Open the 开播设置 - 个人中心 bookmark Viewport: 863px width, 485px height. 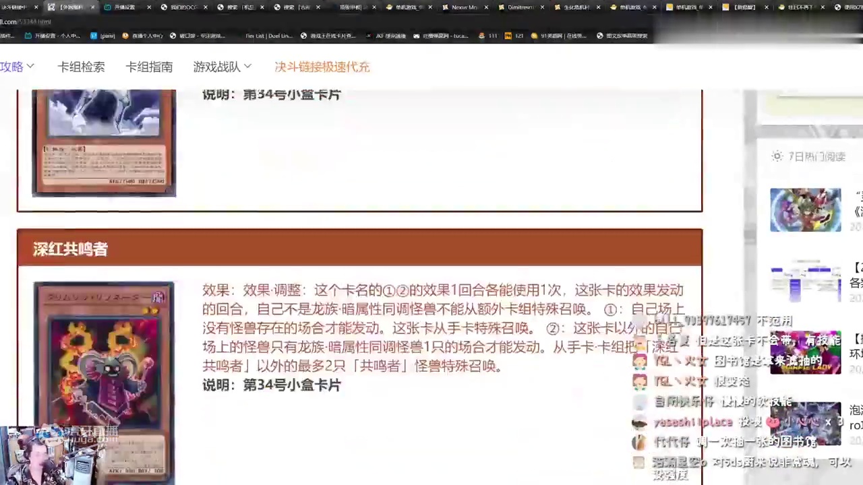pyautogui.click(x=52, y=36)
